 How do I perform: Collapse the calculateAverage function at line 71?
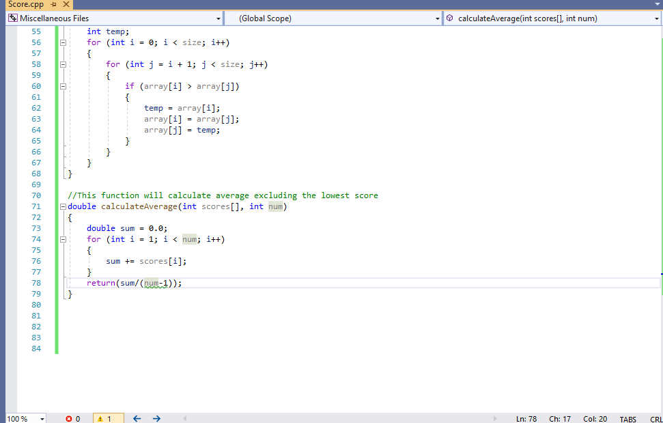[x=62, y=206]
